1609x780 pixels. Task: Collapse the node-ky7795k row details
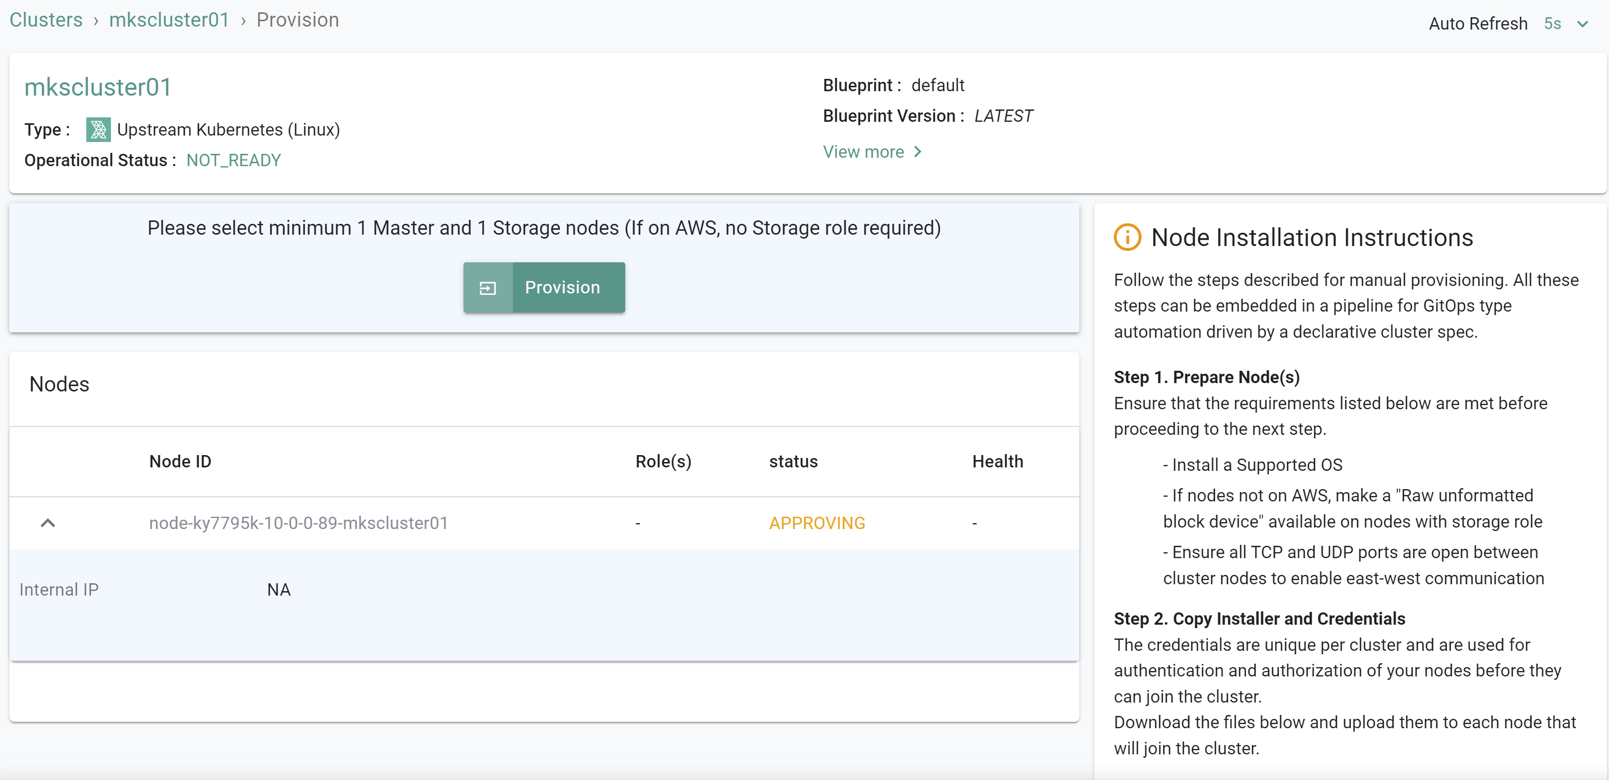(48, 523)
